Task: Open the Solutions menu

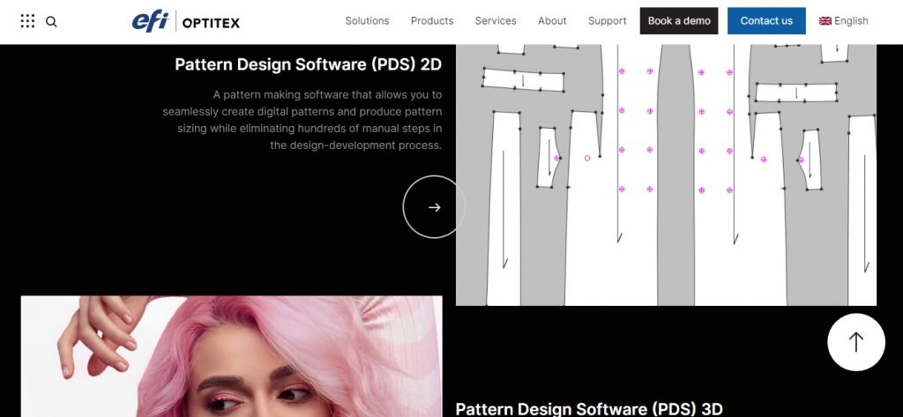Action: click(367, 21)
